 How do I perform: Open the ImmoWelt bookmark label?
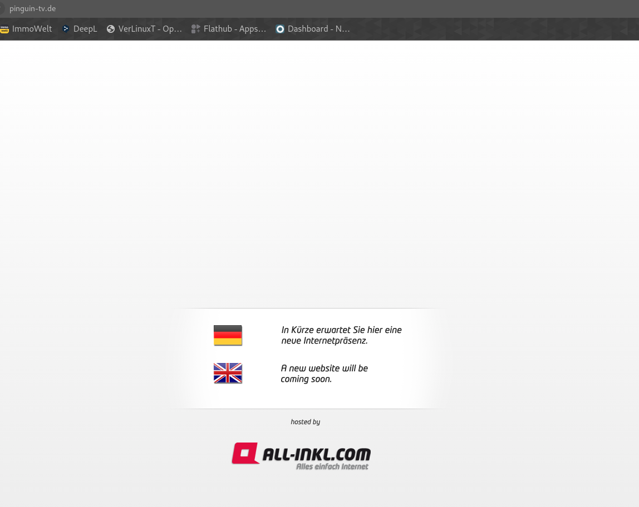pyautogui.click(x=32, y=29)
